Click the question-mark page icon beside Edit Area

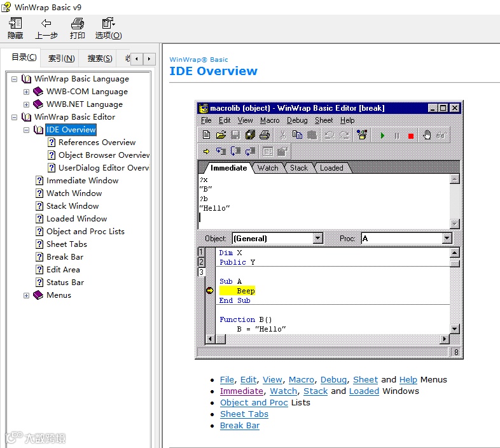pyautogui.click(x=39, y=270)
